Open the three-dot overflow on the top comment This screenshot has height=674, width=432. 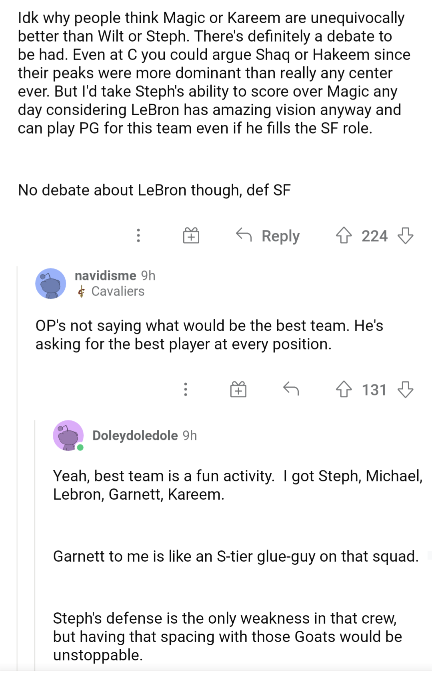(138, 236)
